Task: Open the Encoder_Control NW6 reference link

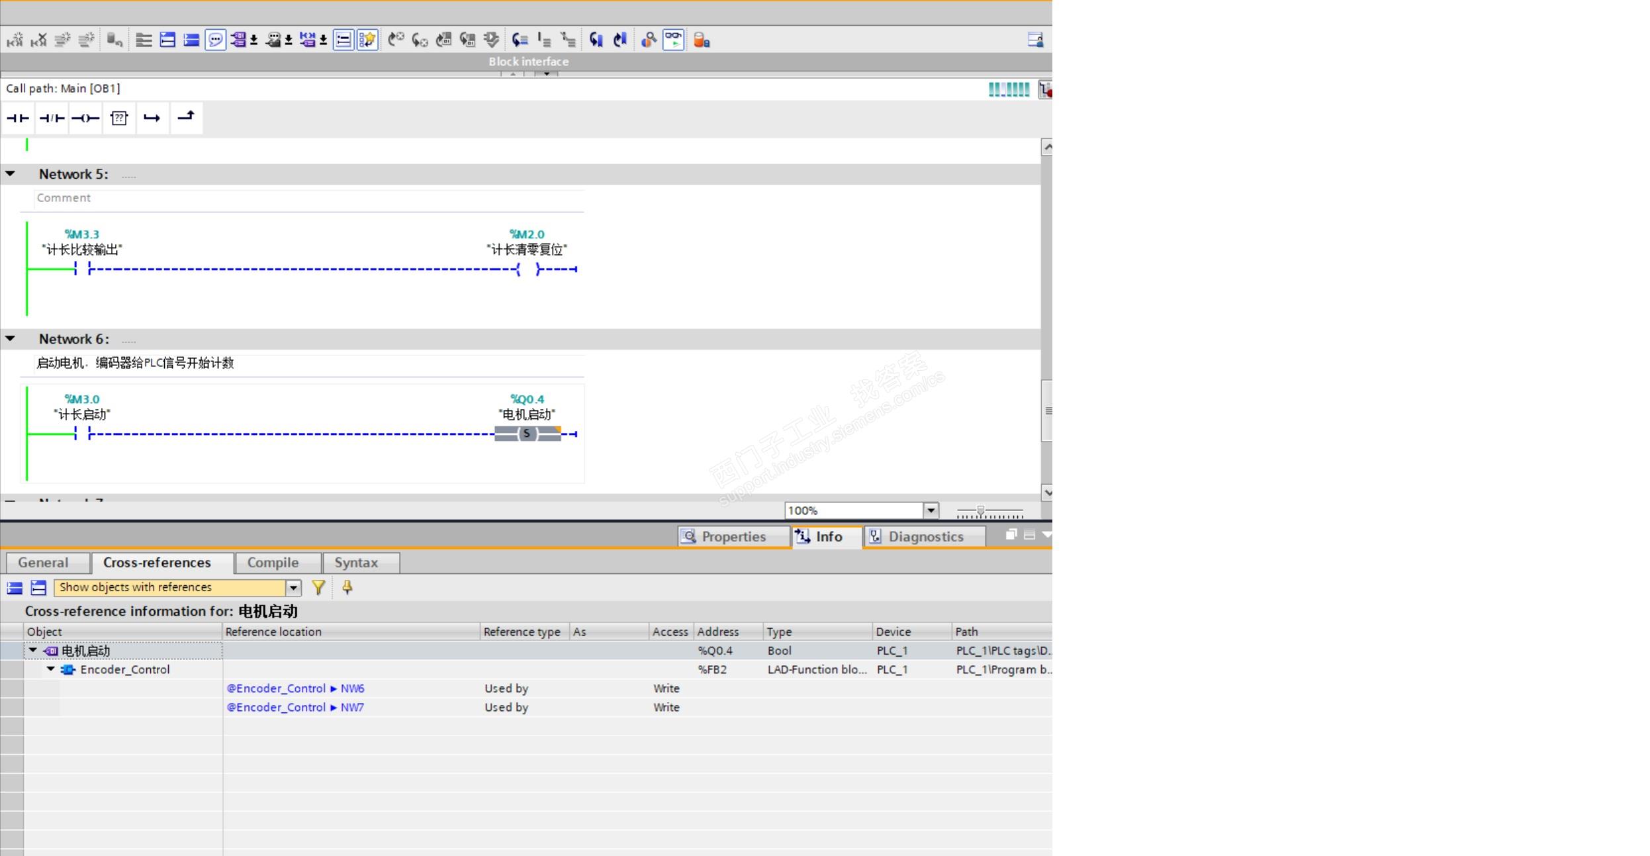Action: coord(295,689)
